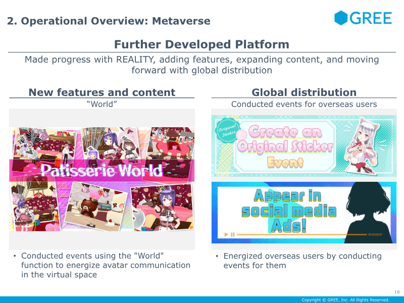Image resolution: width=404 pixels, height=303 pixels.
Task: Click the New features and content heading
Action: click(x=102, y=92)
